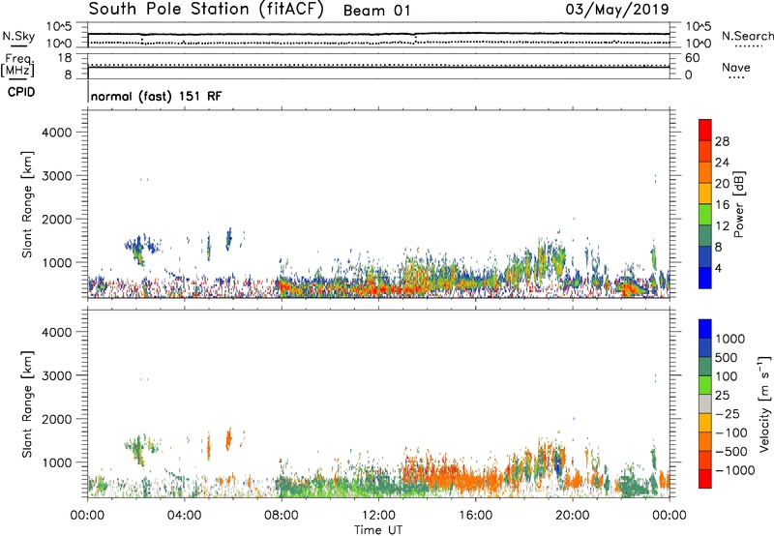Click the "Nave" legend label

click(736, 67)
